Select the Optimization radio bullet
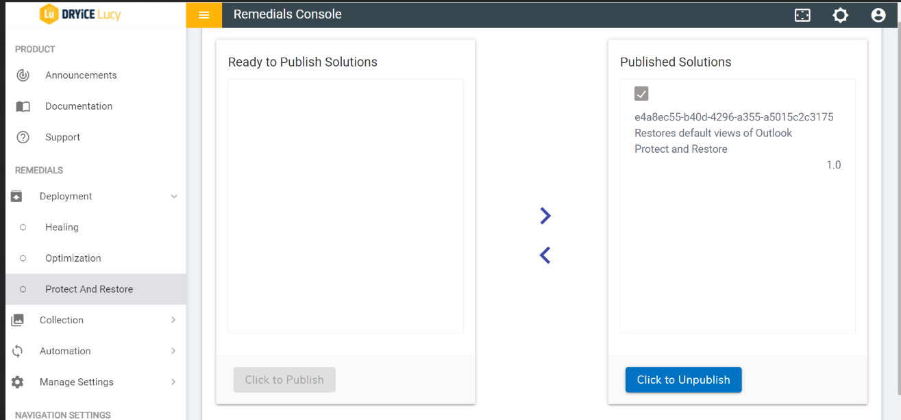 pos(23,258)
